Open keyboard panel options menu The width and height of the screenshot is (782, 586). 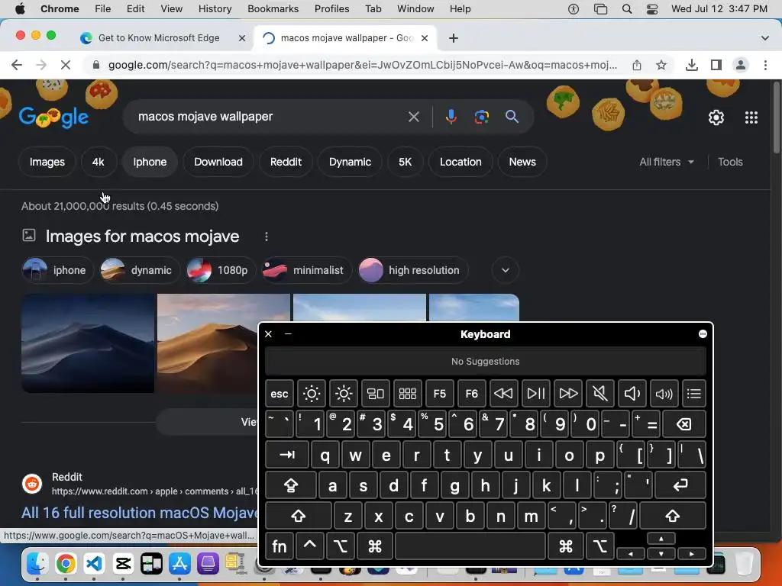tap(703, 334)
